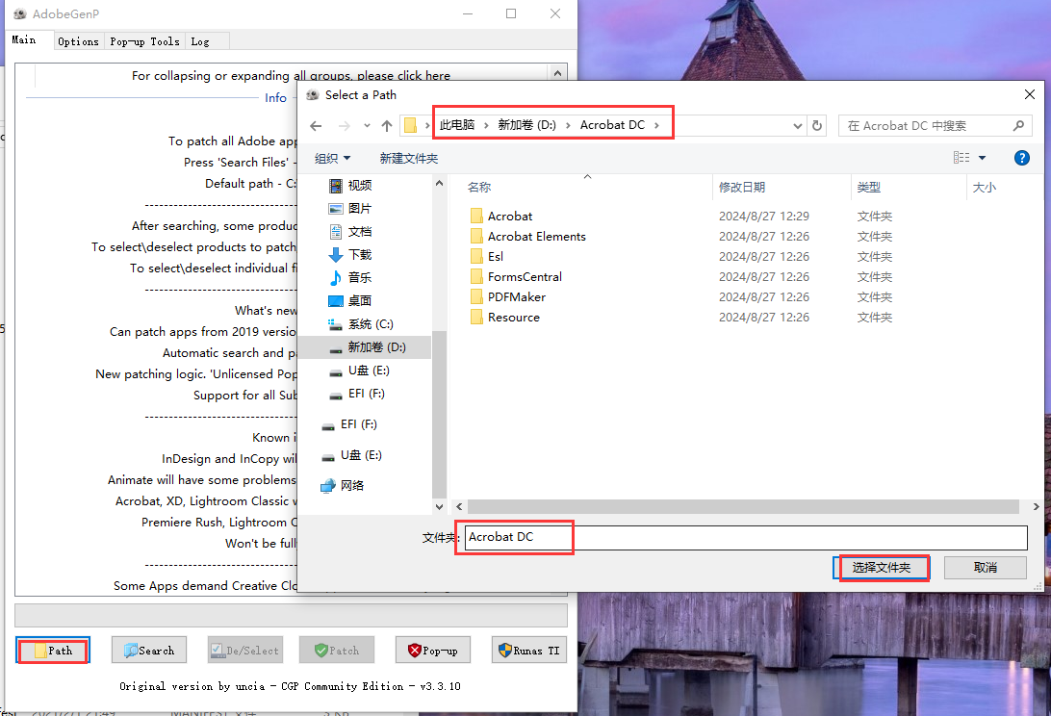
Task: Select the Path button
Action: (x=52, y=650)
